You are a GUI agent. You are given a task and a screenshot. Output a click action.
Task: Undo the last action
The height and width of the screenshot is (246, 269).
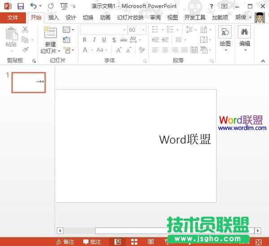pyautogui.click(x=34, y=6)
